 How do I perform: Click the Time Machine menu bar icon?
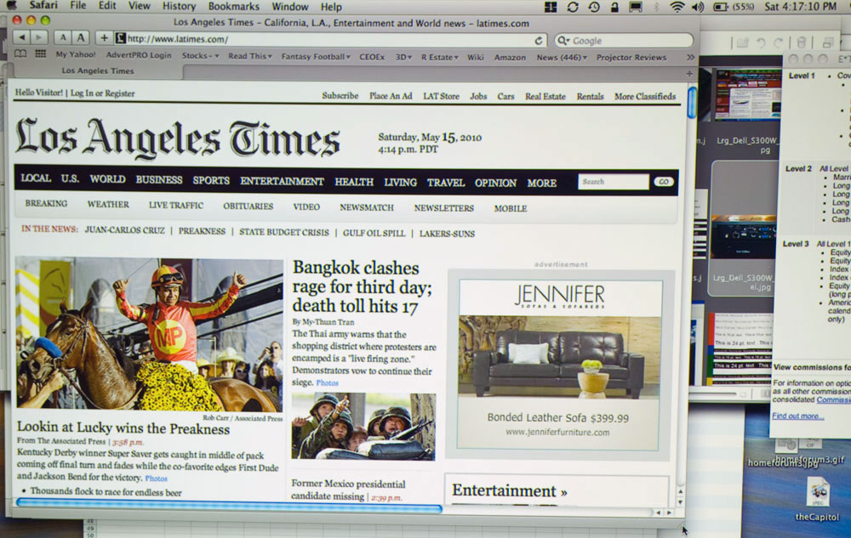(x=594, y=7)
